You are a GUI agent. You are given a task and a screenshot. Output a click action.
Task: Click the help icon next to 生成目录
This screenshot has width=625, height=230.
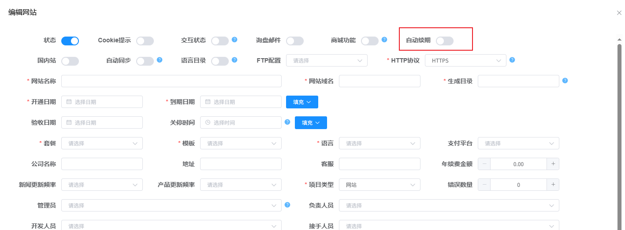click(565, 81)
